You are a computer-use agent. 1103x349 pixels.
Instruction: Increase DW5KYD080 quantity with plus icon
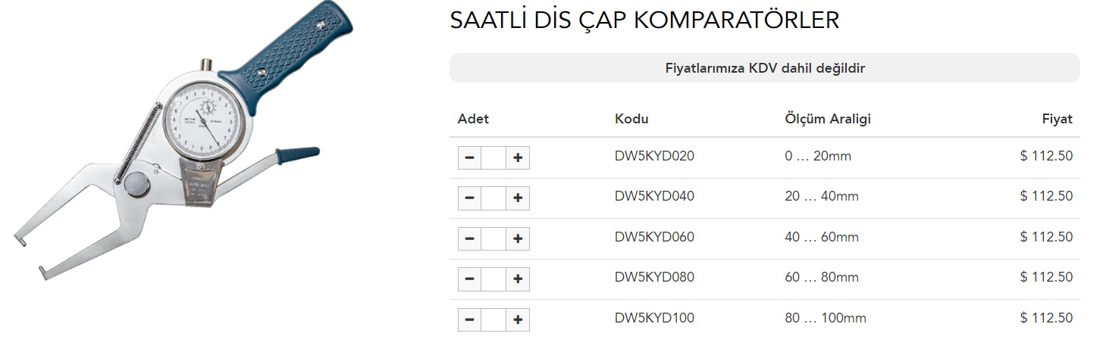coord(518,279)
